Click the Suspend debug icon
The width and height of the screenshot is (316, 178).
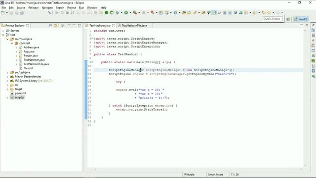coord(62,13)
